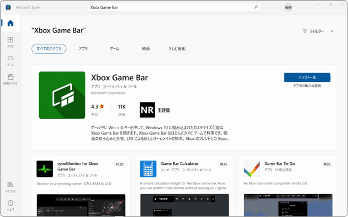Open the 映画とテレビ sidebar section

10,79
